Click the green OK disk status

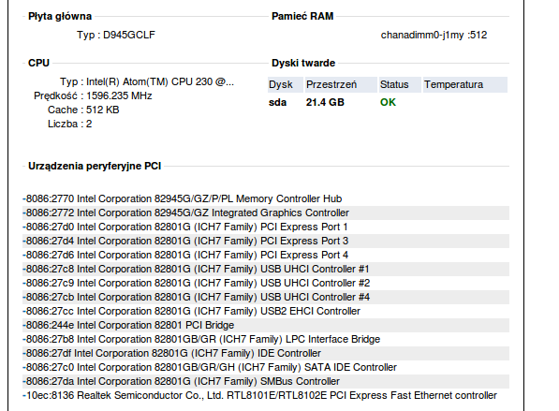pos(388,102)
